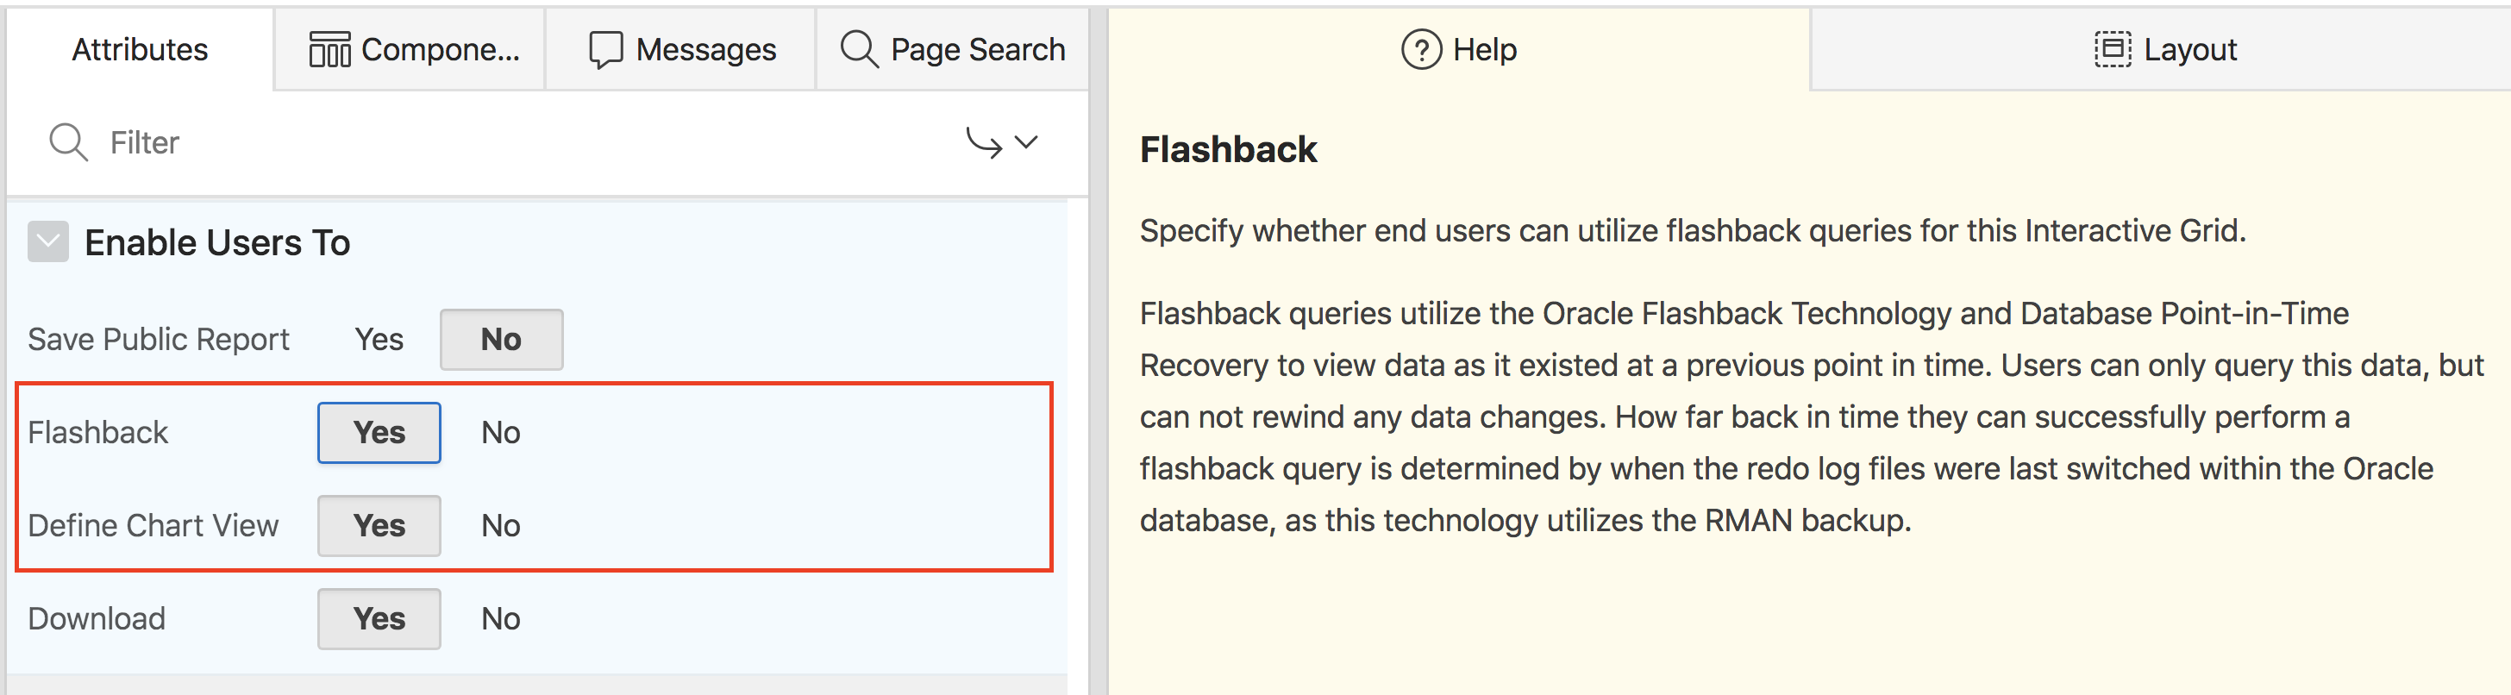Click the Messages speech bubble icon
This screenshot has width=2511, height=695.
pyautogui.click(x=605, y=50)
